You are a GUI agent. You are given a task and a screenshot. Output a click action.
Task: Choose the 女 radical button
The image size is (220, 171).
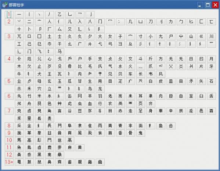(110, 37)
